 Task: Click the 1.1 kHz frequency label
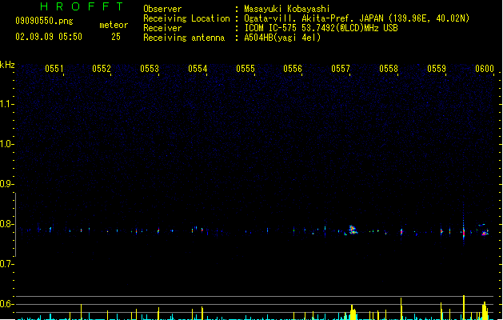6,104
